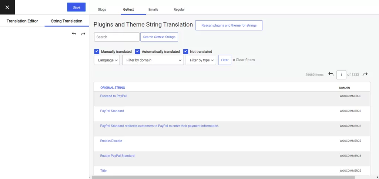
Task: Click the horizontal scrollbar at bottom
Action: [x=223, y=177]
